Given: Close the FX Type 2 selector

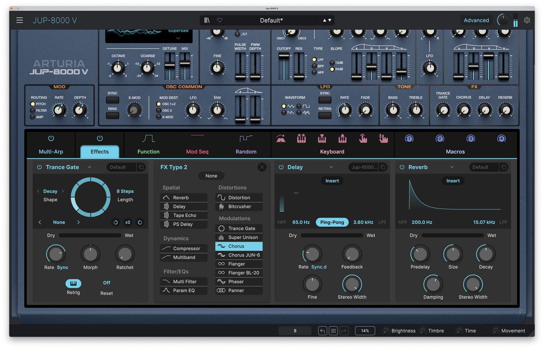Looking at the screenshot, I should click(x=262, y=167).
